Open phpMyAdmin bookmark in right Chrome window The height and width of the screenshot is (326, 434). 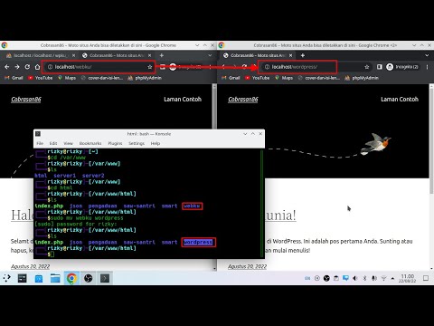362,78
